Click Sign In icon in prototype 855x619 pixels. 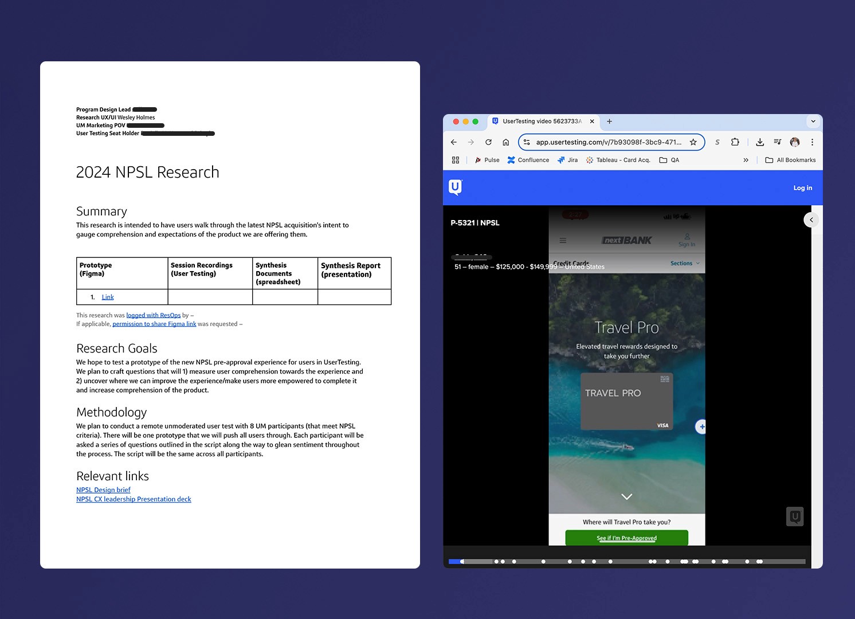pos(687,240)
